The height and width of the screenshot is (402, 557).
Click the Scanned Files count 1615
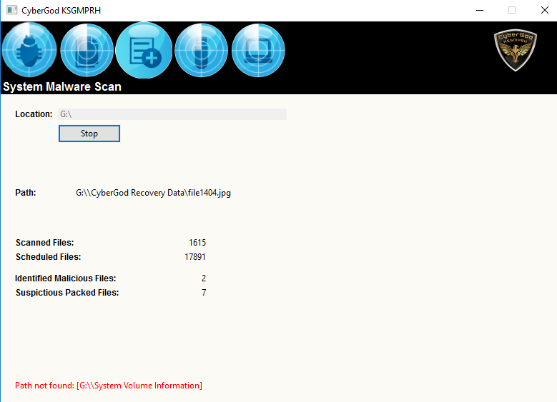pyautogui.click(x=197, y=242)
